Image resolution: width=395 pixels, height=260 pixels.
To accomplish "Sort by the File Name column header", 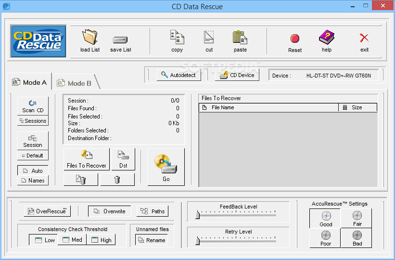I will pyautogui.click(x=268, y=107).
